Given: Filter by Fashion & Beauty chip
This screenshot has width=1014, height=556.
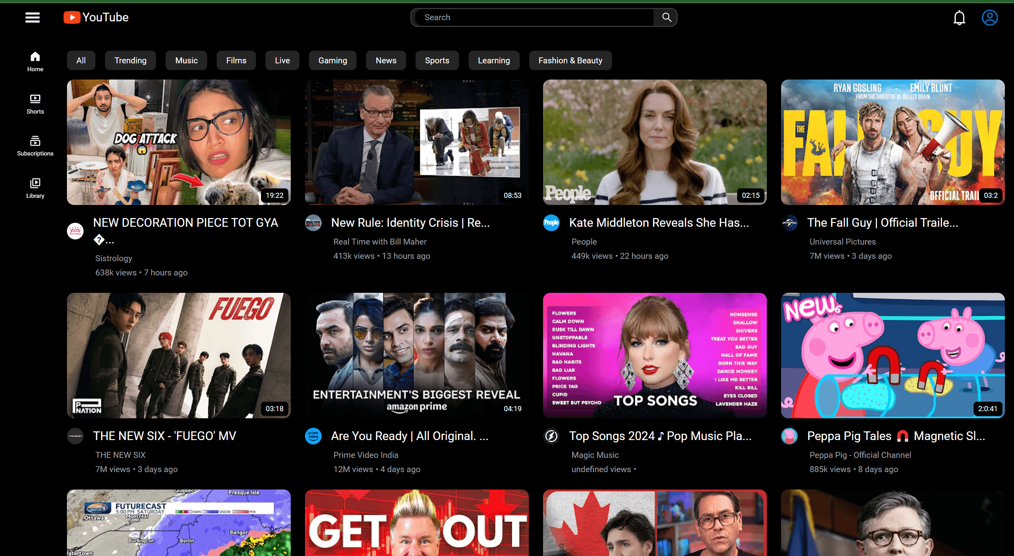Looking at the screenshot, I should point(570,61).
